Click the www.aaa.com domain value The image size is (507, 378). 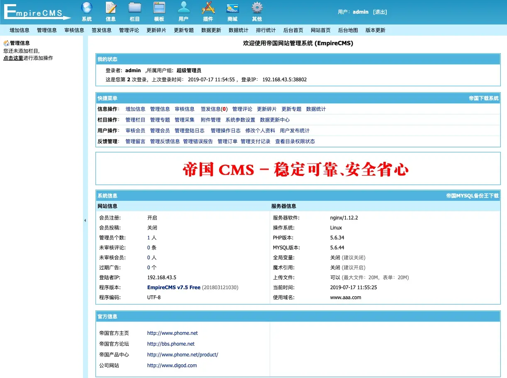[x=346, y=298]
